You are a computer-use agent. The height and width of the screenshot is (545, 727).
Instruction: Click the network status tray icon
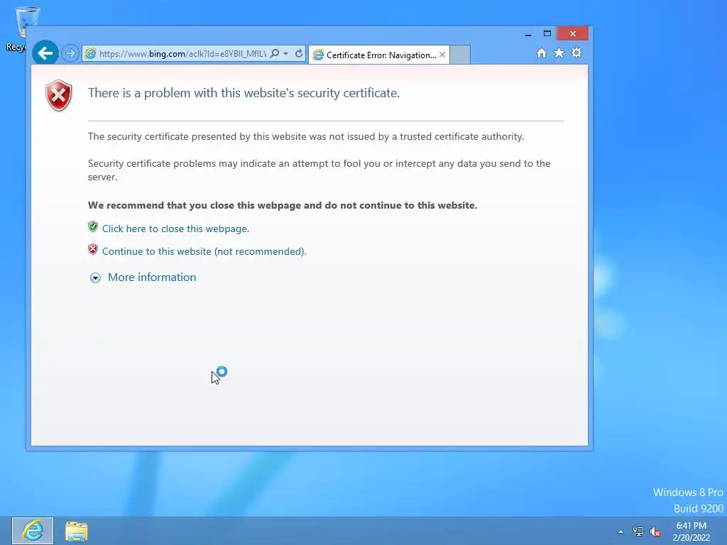coord(638,532)
